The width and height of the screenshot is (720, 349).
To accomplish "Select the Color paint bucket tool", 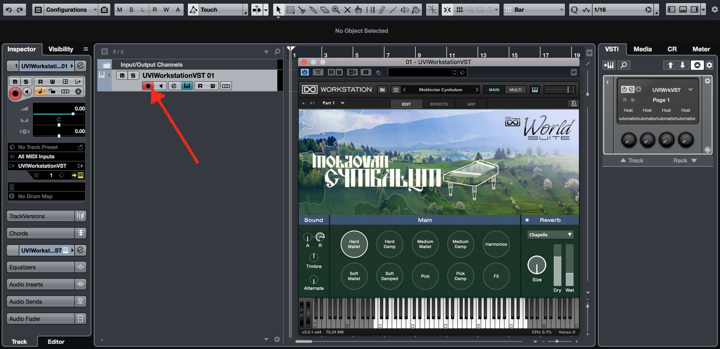I will tap(416, 10).
